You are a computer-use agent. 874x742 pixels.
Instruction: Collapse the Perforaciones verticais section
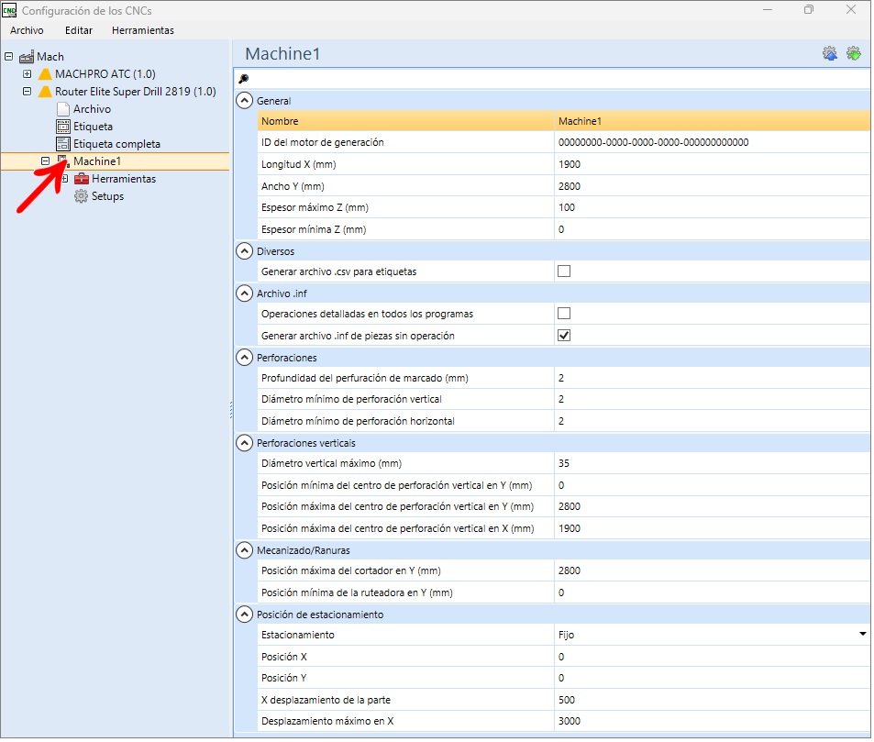(x=245, y=444)
